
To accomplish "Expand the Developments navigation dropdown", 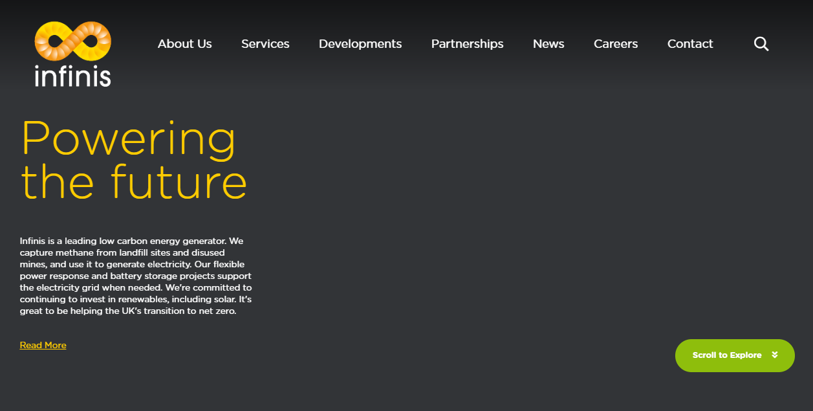I will pyautogui.click(x=360, y=43).
